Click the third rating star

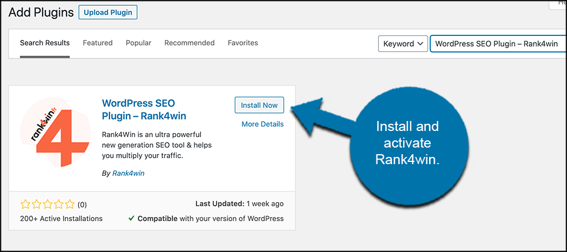(48, 204)
